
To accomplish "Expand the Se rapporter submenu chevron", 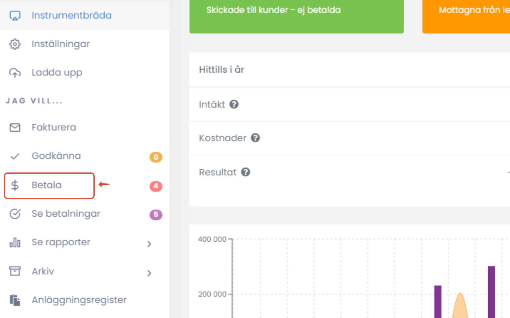I will [x=149, y=244].
